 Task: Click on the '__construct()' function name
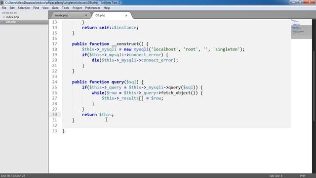point(127,44)
